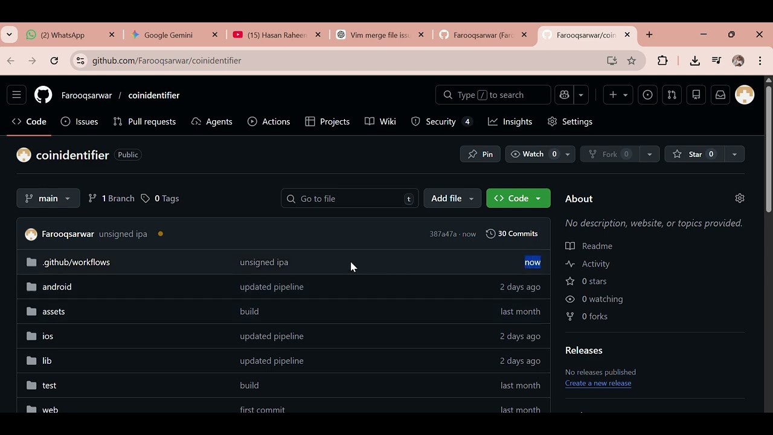This screenshot has height=435, width=773.
Task: Switch to the Issues tab
Action: point(79,121)
